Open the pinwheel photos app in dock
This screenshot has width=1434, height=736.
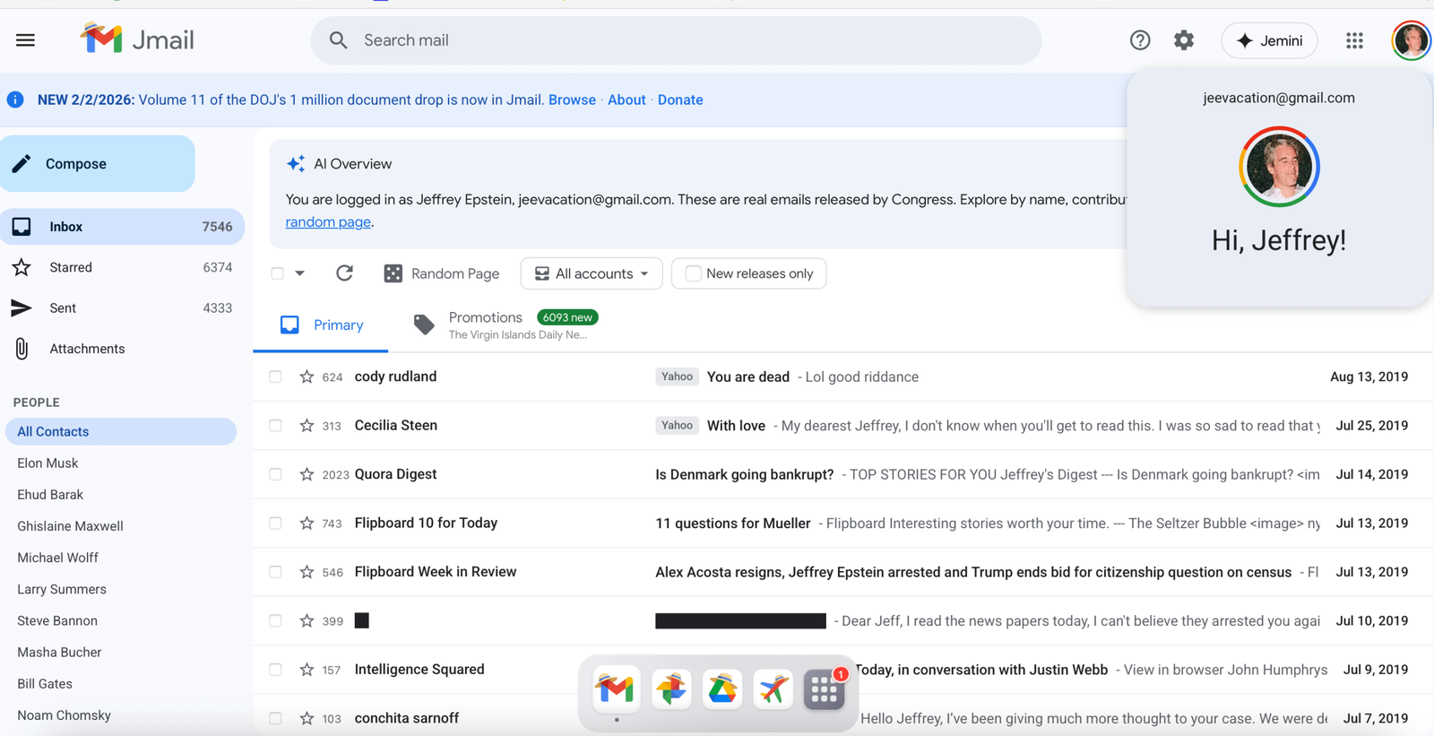670,688
